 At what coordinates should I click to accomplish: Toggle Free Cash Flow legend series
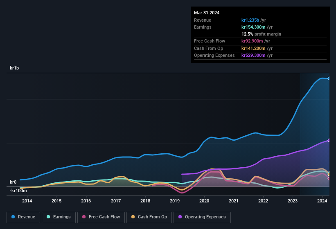tap(101, 217)
